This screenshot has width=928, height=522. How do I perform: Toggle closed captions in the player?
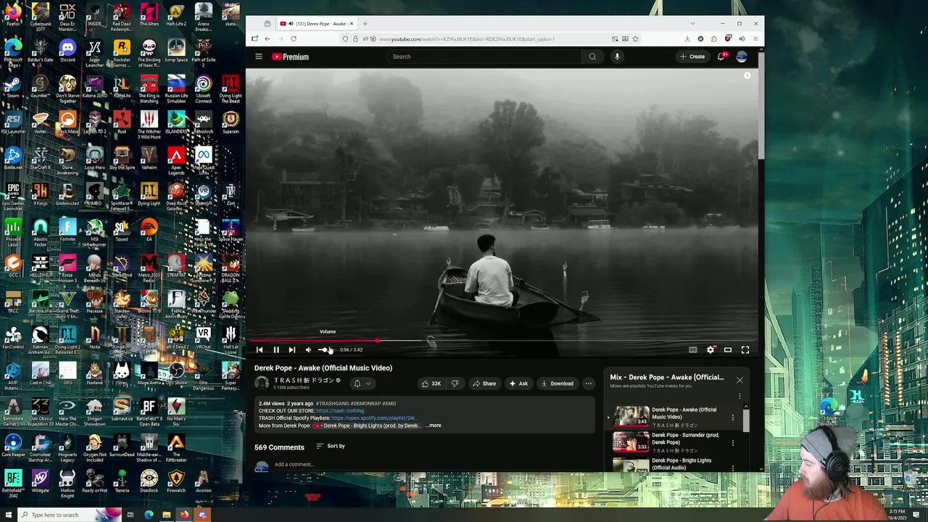[693, 349]
